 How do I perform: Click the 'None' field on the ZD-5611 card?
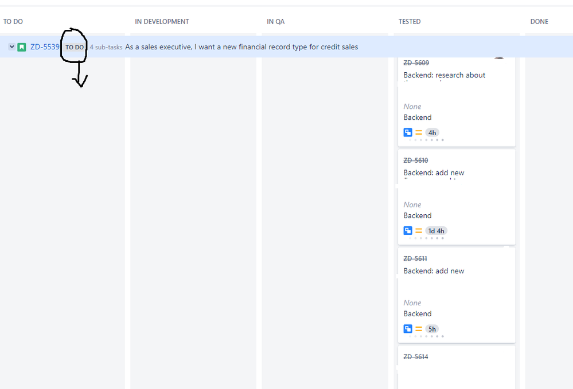(412, 303)
